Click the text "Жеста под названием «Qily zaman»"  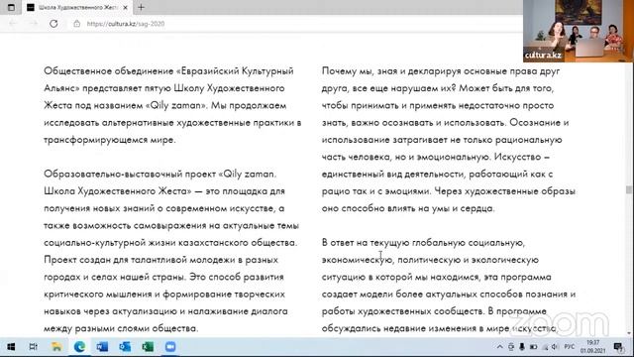[126, 105]
